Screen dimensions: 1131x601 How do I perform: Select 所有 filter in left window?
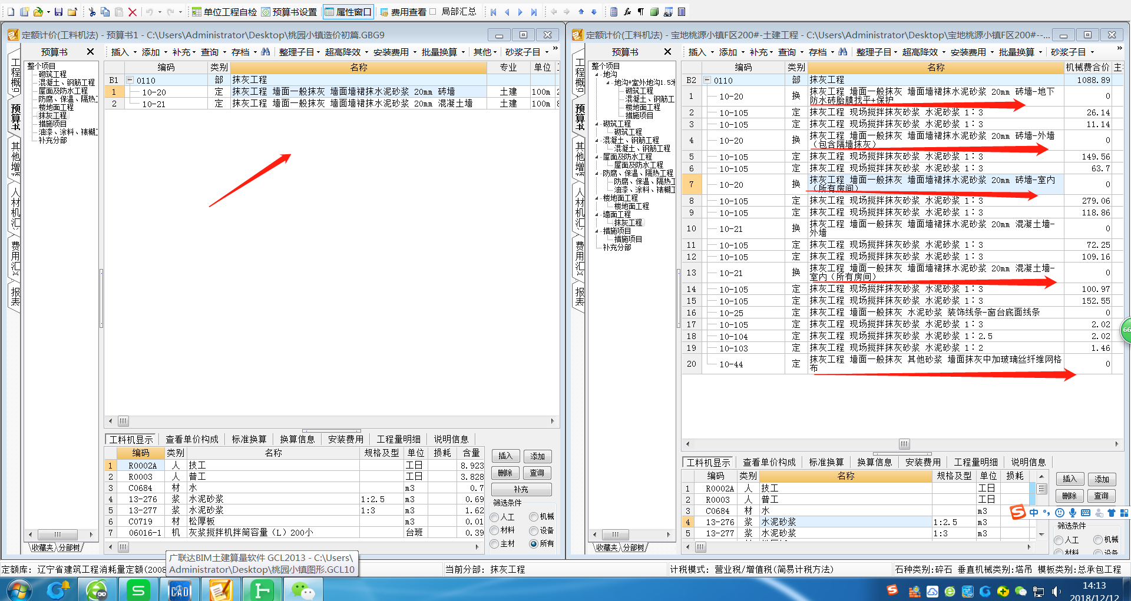533,544
